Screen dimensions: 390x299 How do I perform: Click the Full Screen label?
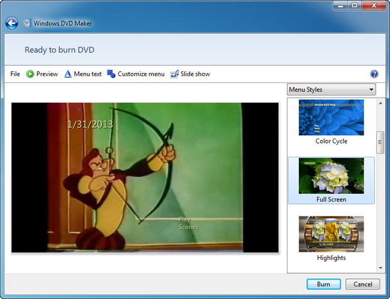331,200
